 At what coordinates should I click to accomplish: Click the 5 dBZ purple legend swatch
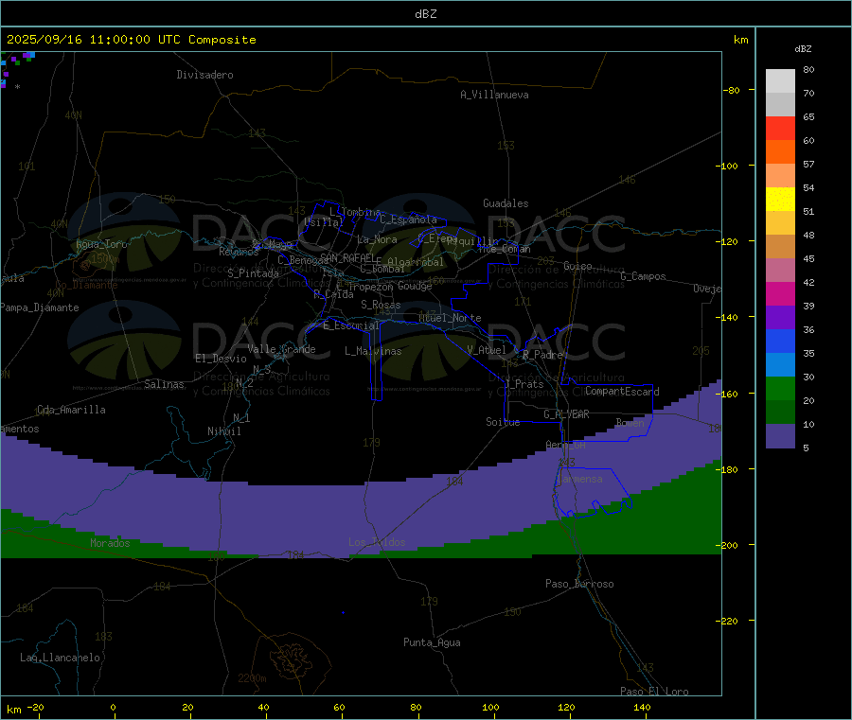pos(780,436)
